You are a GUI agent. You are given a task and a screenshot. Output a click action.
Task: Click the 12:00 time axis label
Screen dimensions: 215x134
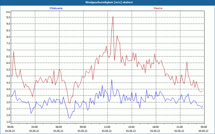point(107,127)
